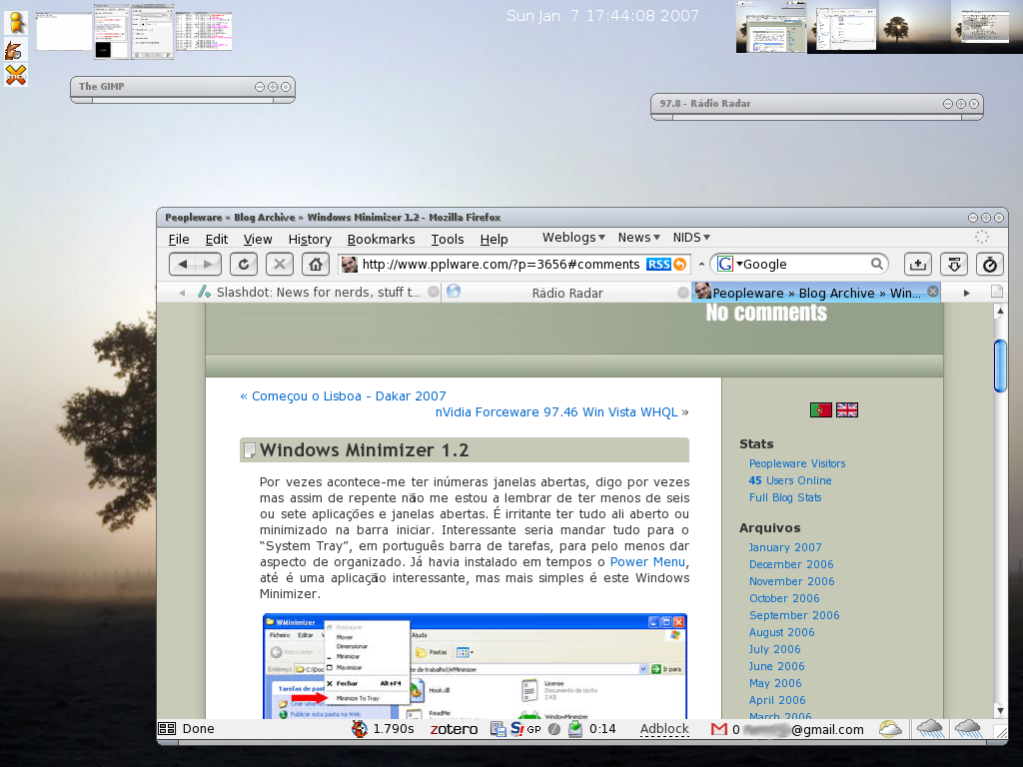Image resolution: width=1023 pixels, height=767 pixels.
Task: Click the search magnifier icon in Google box
Action: tap(877, 264)
